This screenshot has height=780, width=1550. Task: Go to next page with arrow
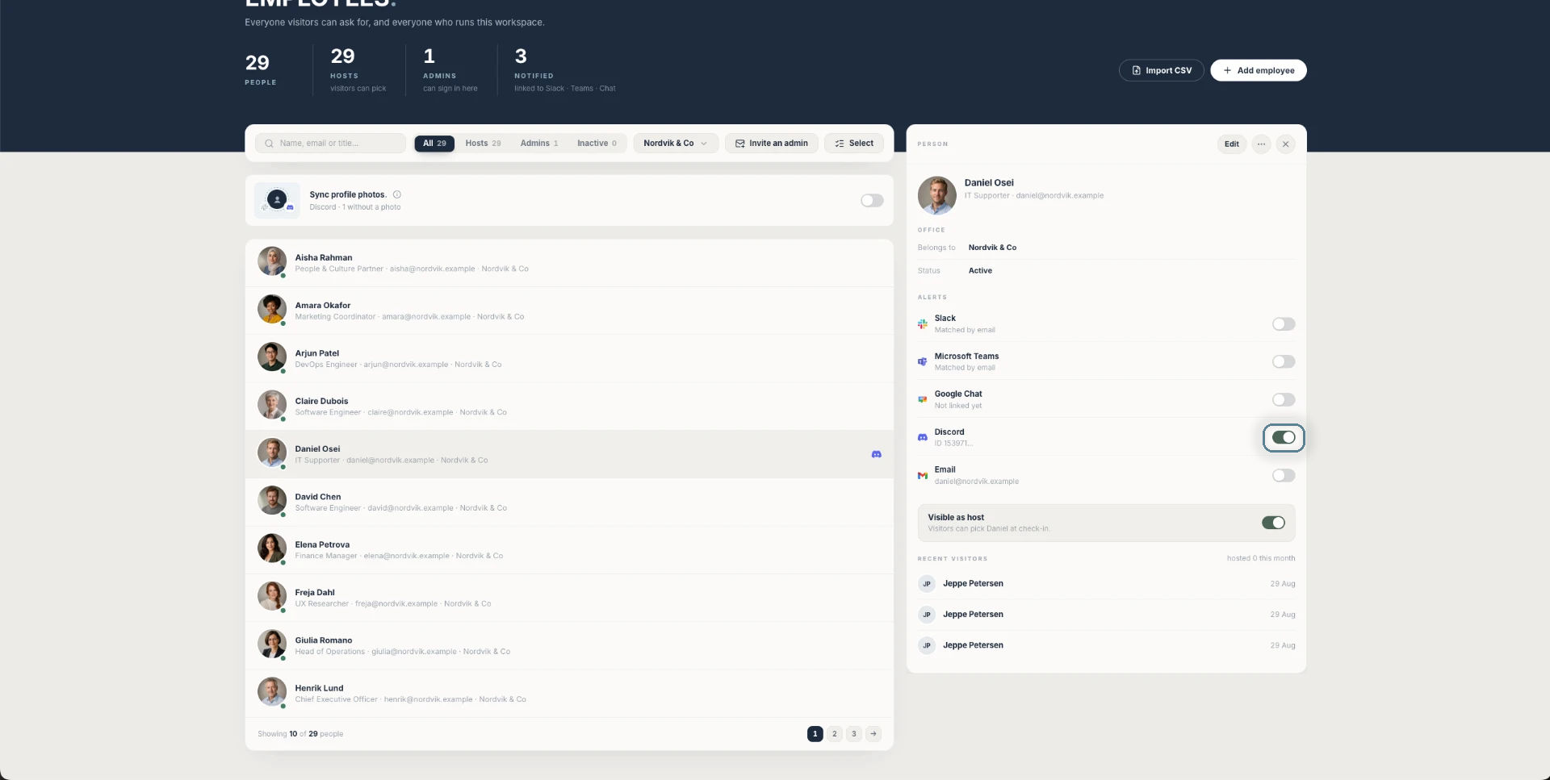(873, 733)
